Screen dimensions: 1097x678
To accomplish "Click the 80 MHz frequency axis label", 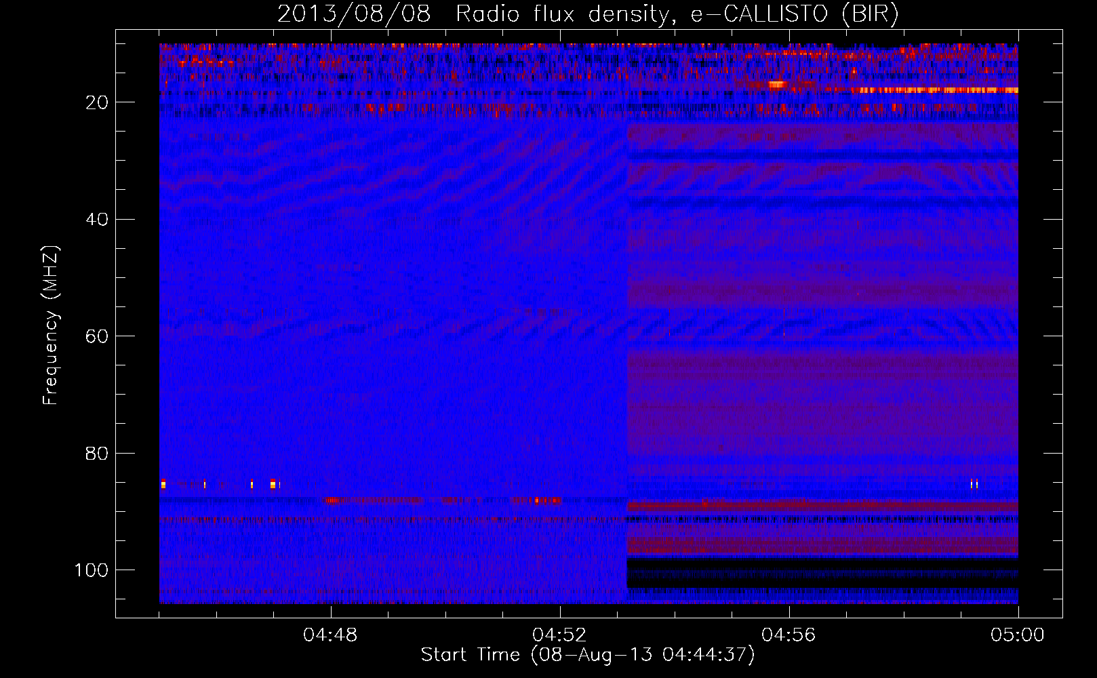I will (97, 454).
